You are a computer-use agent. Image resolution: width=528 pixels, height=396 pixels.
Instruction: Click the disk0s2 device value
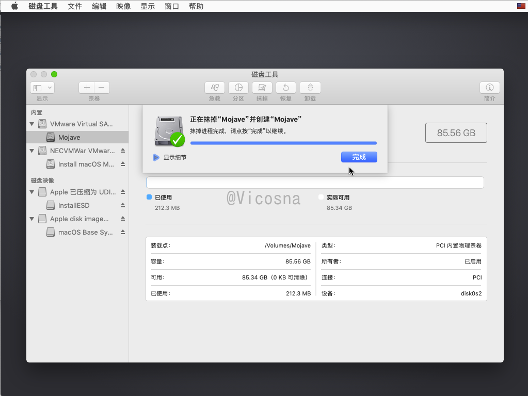coord(471,293)
